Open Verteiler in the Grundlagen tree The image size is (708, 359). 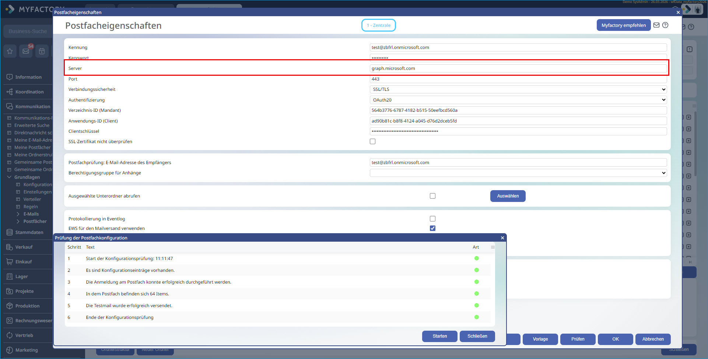point(32,199)
